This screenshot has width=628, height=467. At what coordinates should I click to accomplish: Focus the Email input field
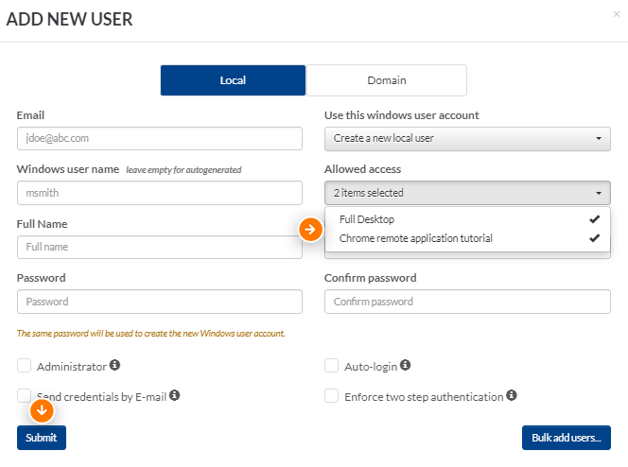160,138
